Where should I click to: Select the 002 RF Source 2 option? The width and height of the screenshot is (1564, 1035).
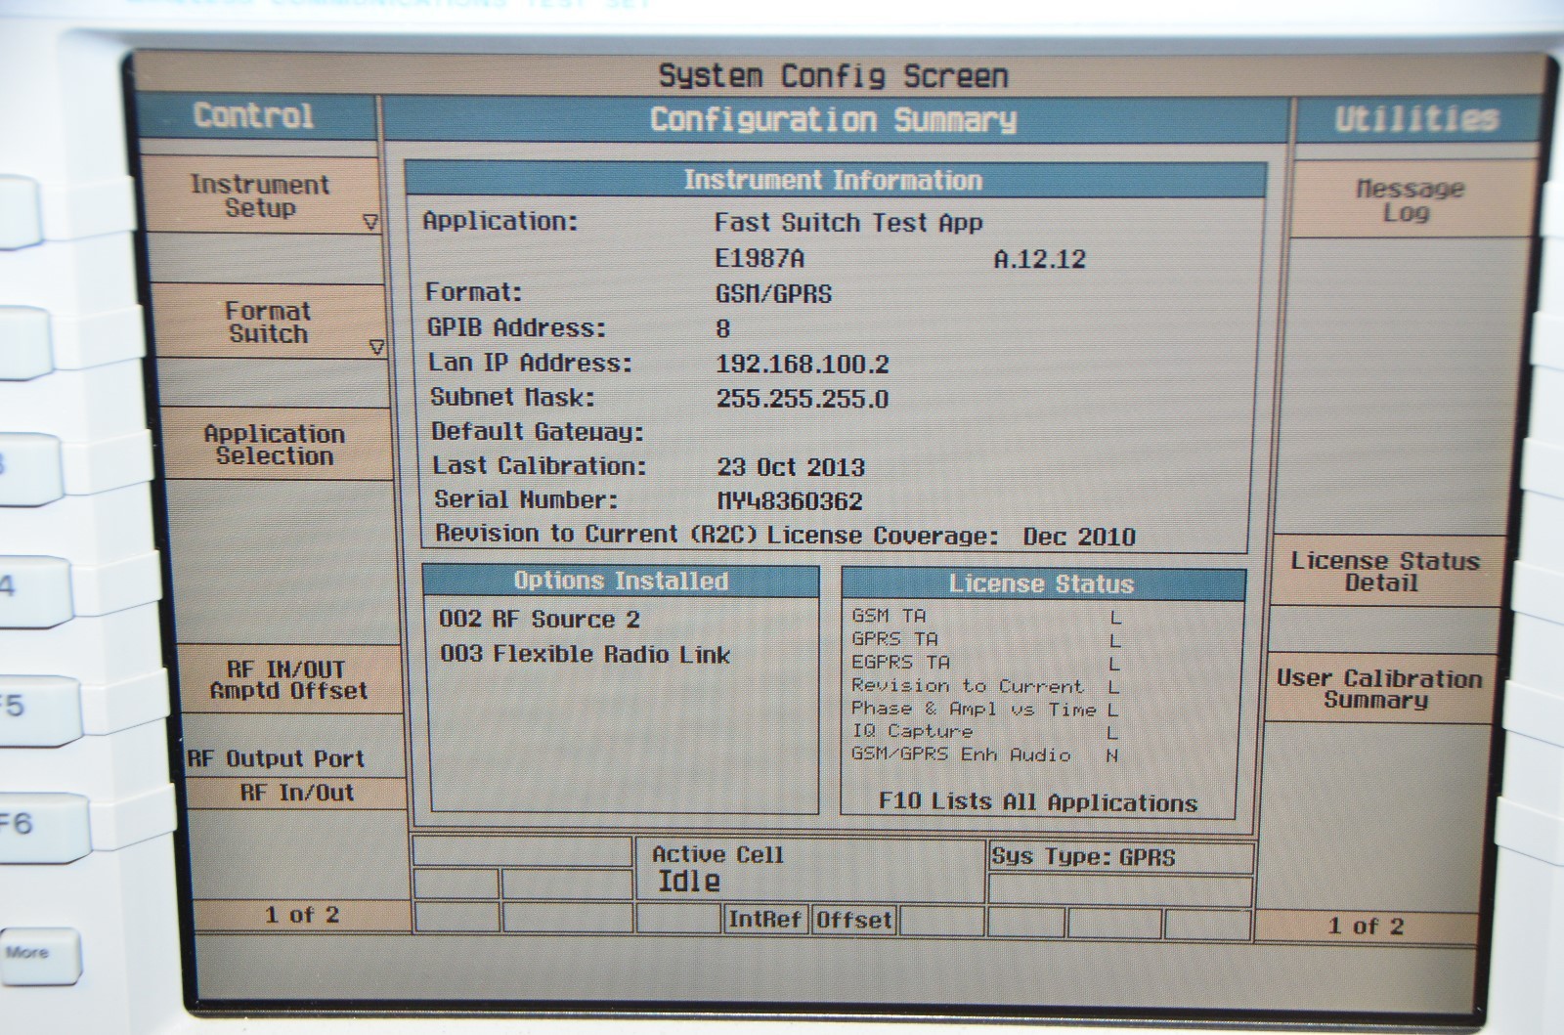click(x=540, y=620)
